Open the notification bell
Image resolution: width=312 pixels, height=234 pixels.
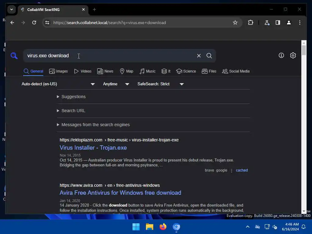pos(304,227)
